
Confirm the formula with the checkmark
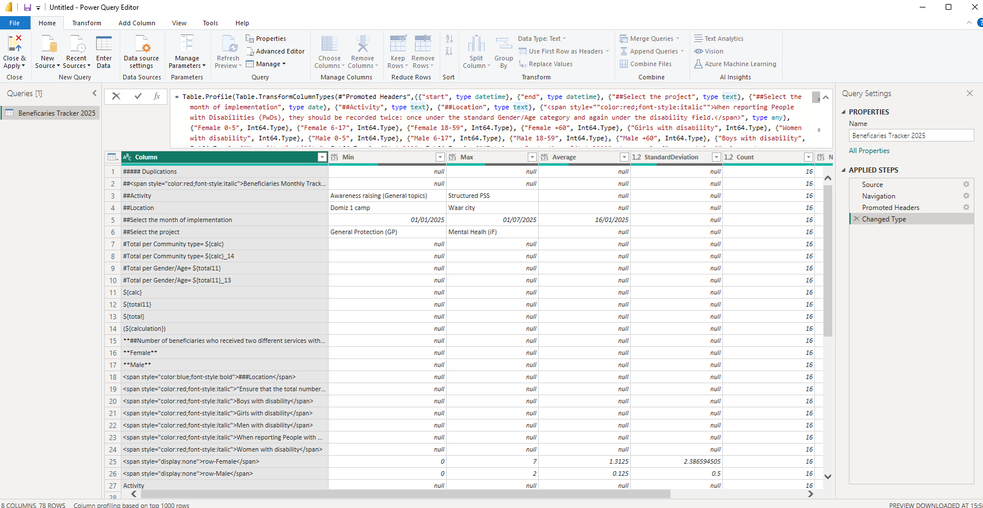[138, 96]
